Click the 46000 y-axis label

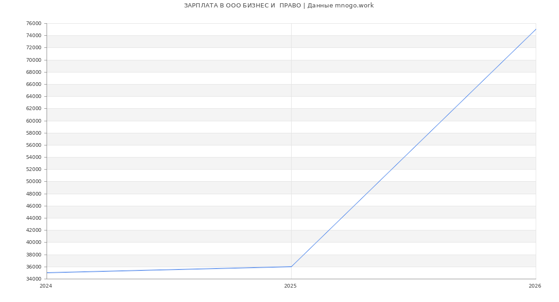[34, 206]
